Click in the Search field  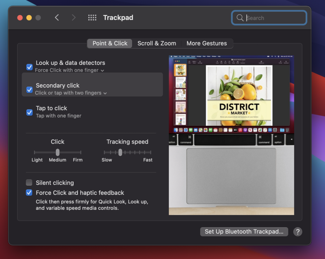click(x=269, y=18)
